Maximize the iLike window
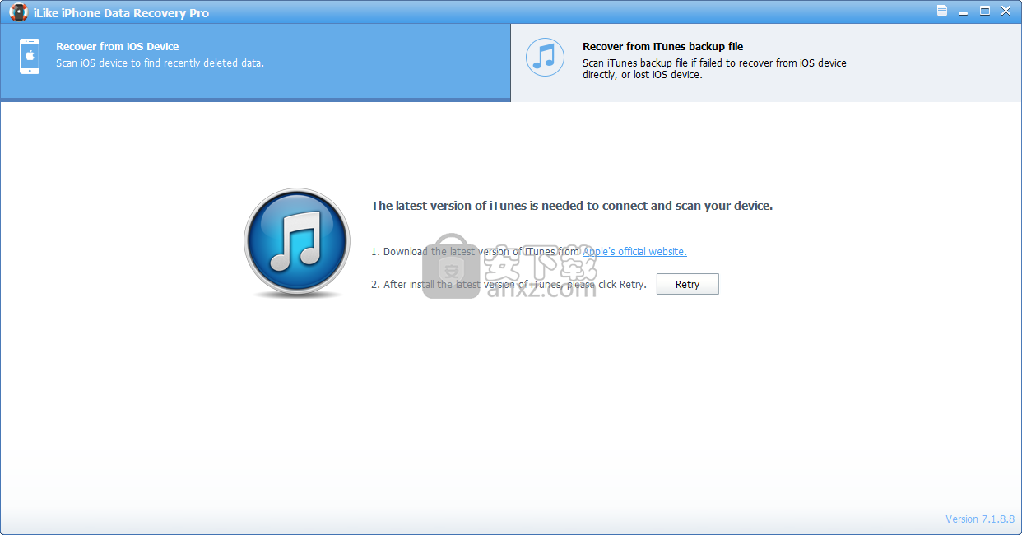 point(985,11)
